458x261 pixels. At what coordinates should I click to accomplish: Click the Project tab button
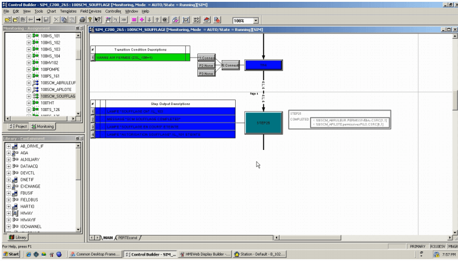point(18,126)
